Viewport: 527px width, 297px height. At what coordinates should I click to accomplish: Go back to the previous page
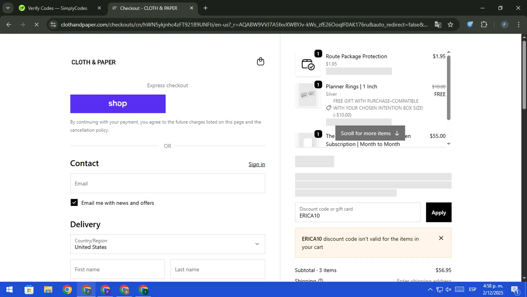(x=9, y=25)
